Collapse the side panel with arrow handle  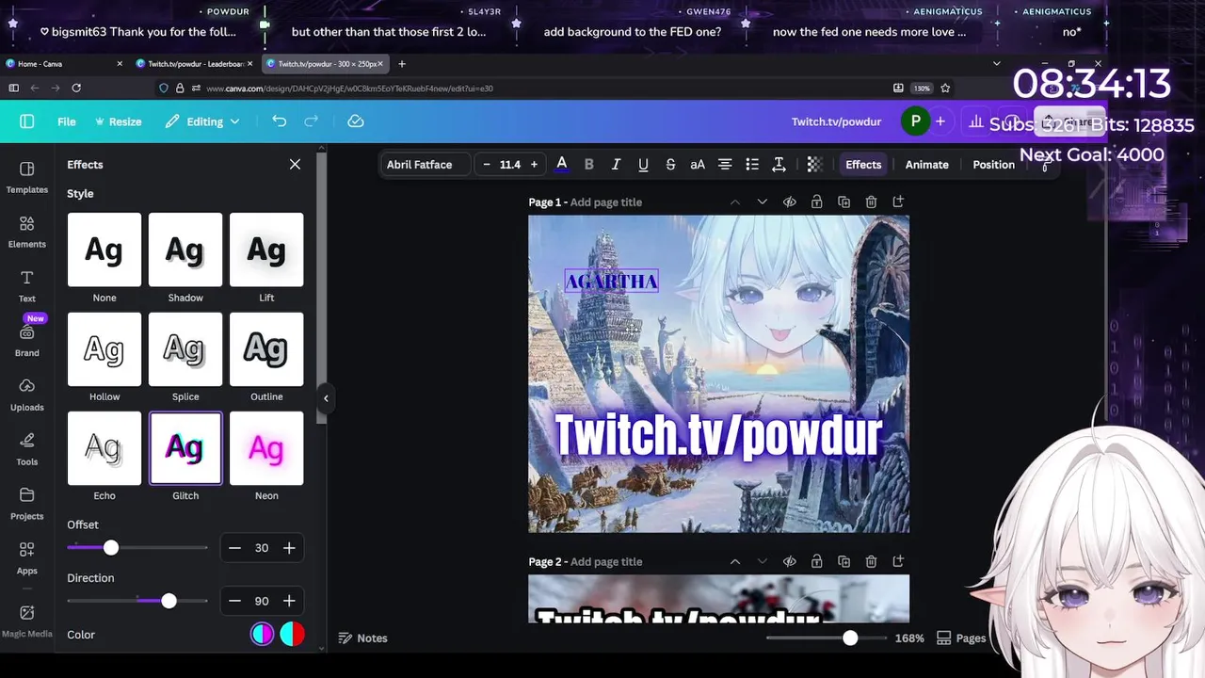(x=326, y=398)
